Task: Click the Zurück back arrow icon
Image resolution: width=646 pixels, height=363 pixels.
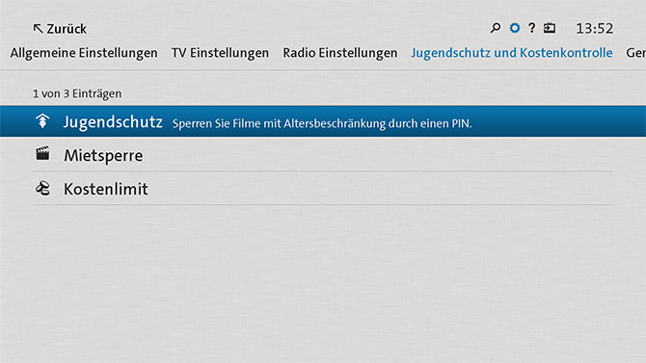Action: 38,28
